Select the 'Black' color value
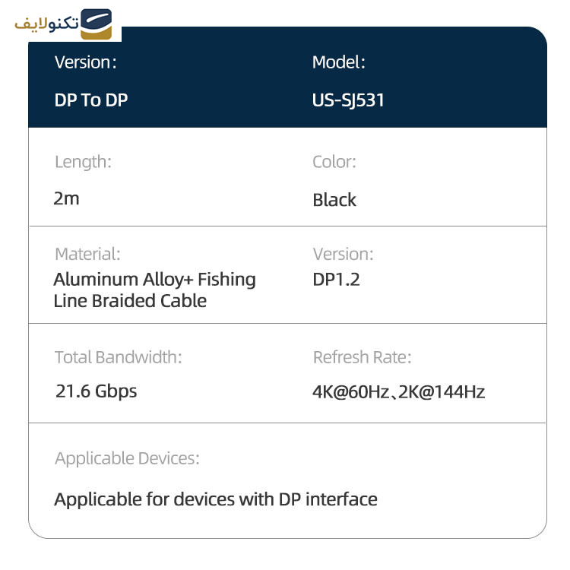Image resolution: width=570 pixels, height=570 pixels. [x=334, y=200]
